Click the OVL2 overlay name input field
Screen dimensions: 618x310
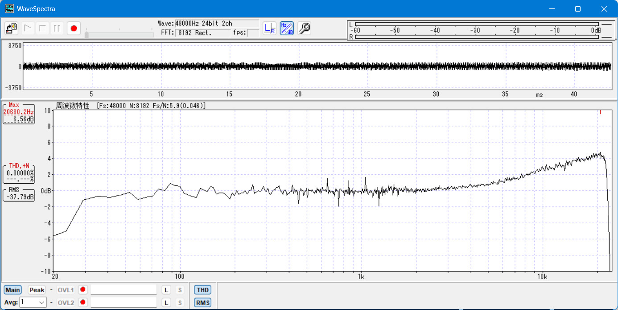pyautogui.click(x=124, y=303)
